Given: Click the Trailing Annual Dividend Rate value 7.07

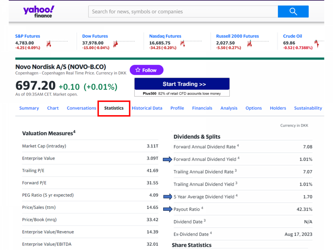Looking at the screenshot, I should [x=308, y=172].
